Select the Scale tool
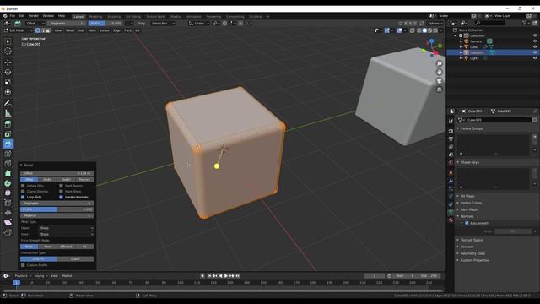Screen dimensions: 540x304 8,82
